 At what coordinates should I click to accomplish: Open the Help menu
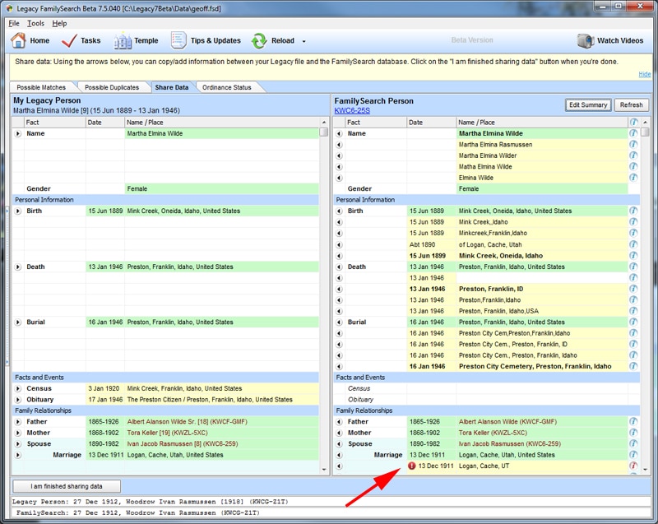[x=59, y=24]
